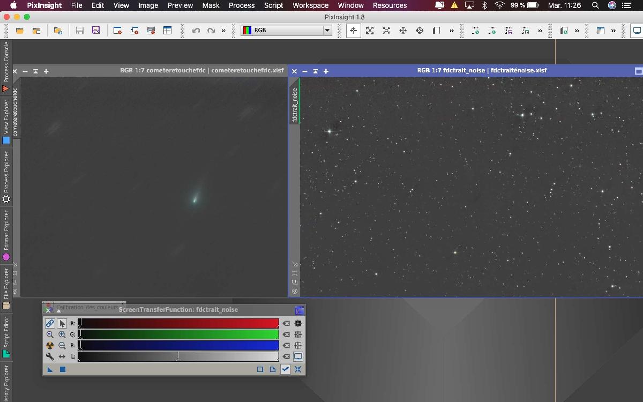Image resolution: width=643 pixels, height=402 pixels.
Task: Open STF parameters with the wrench icon
Action: tap(50, 356)
